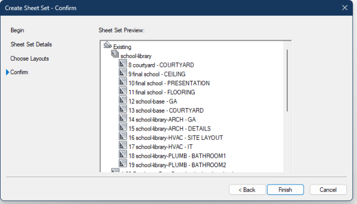357x204 pixels.
Task: Select sheet 12 school-base - GA
Action: click(x=152, y=101)
